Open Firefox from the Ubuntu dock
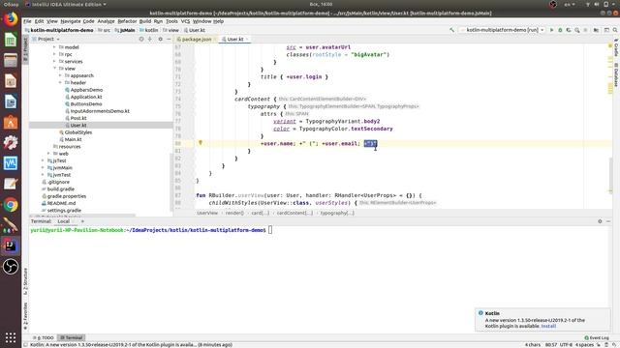 (x=11, y=19)
